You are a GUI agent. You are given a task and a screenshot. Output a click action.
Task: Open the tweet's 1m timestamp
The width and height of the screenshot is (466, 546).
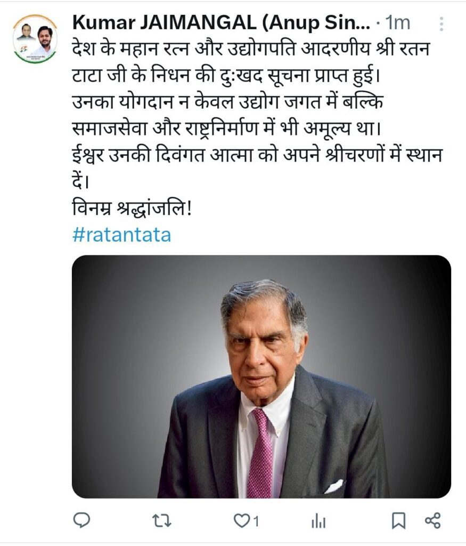tap(397, 23)
